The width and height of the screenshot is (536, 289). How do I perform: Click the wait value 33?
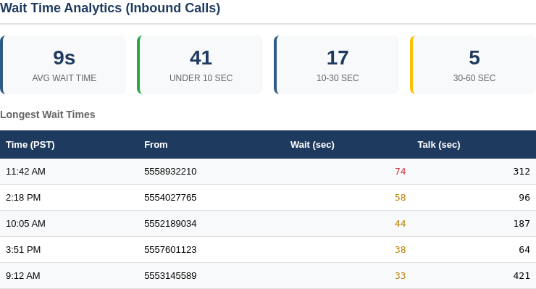(x=401, y=276)
